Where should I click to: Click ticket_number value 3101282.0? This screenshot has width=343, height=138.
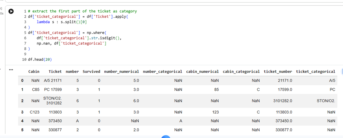pyautogui.click(x=283, y=101)
